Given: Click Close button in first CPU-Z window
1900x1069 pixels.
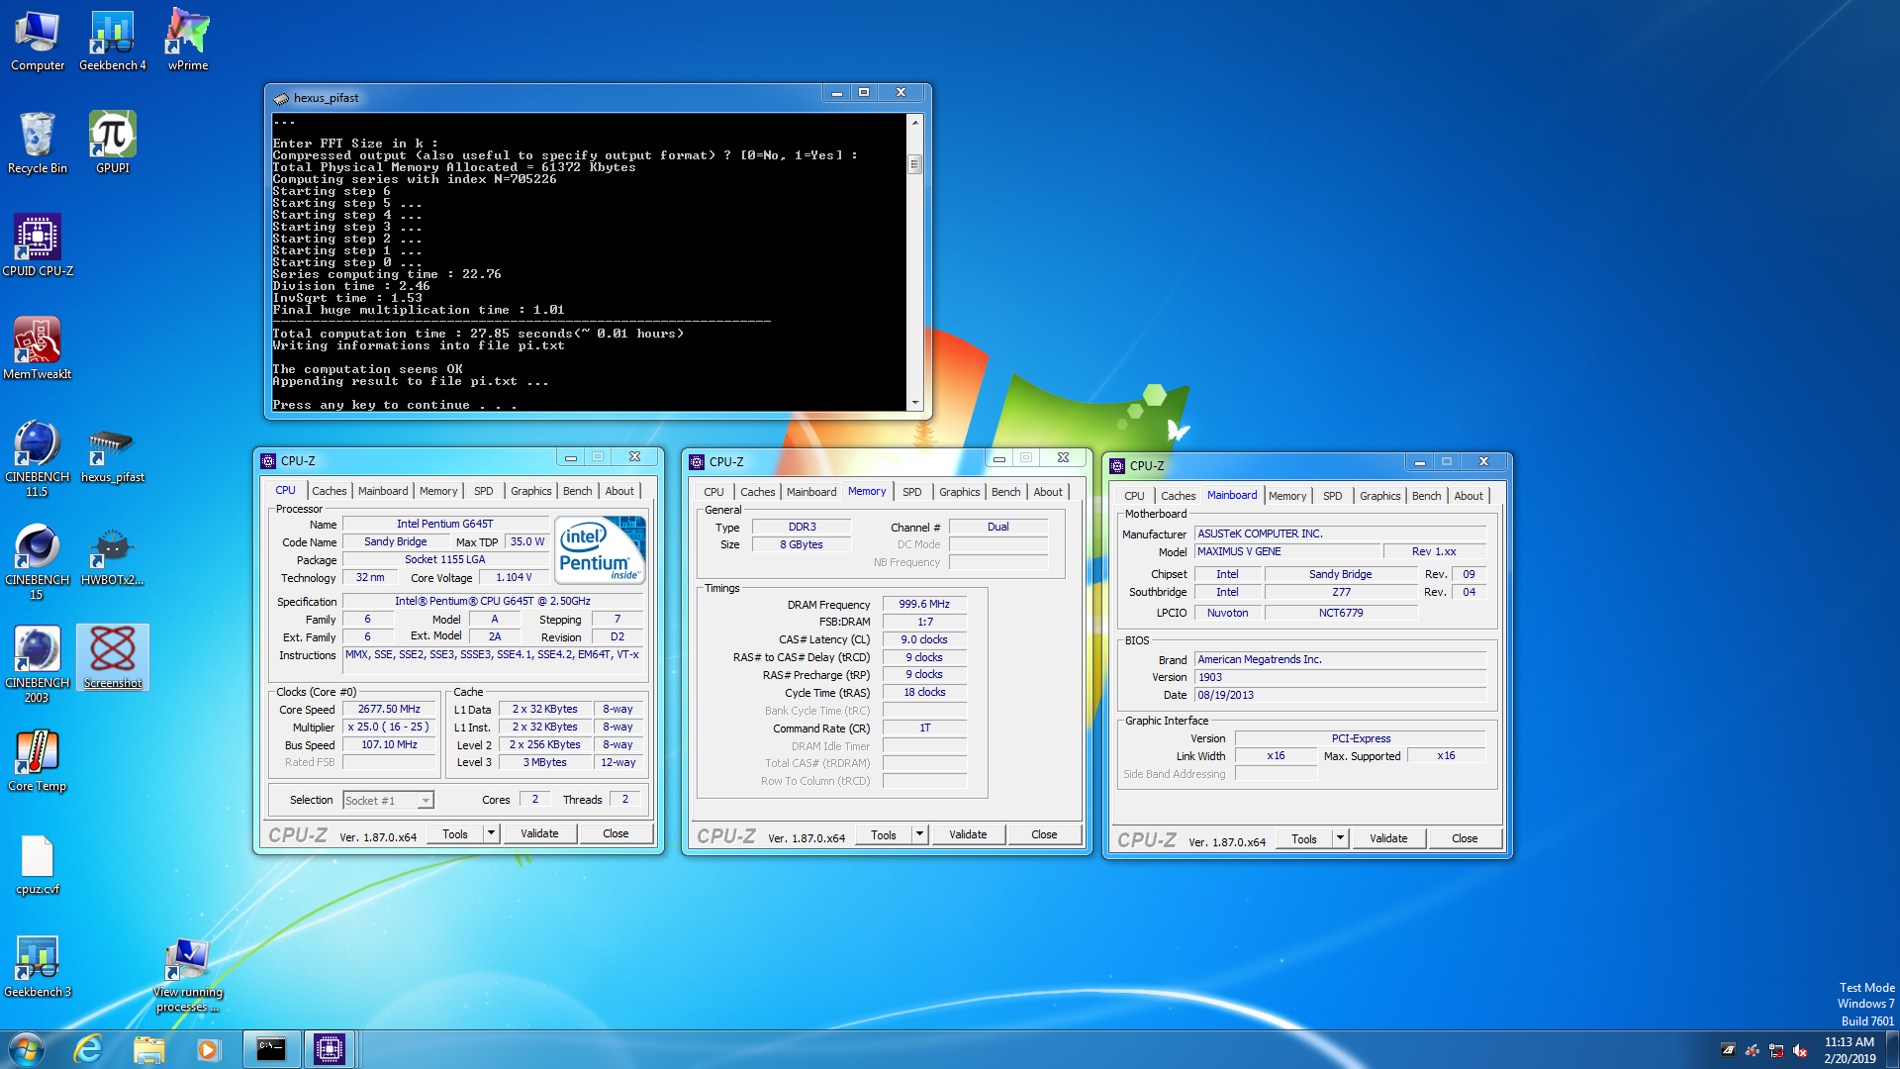Looking at the screenshot, I should coord(616,833).
